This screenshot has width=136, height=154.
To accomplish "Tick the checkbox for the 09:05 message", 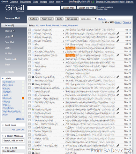I will 29,40.
